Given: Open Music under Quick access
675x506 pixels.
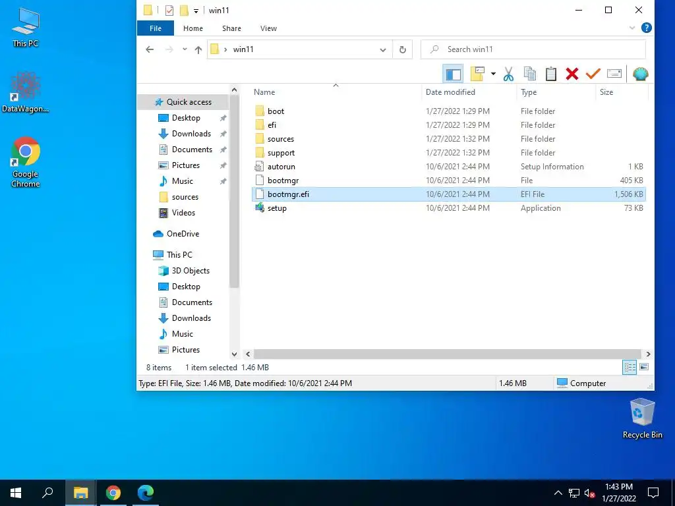Looking at the screenshot, I should coord(183,181).
